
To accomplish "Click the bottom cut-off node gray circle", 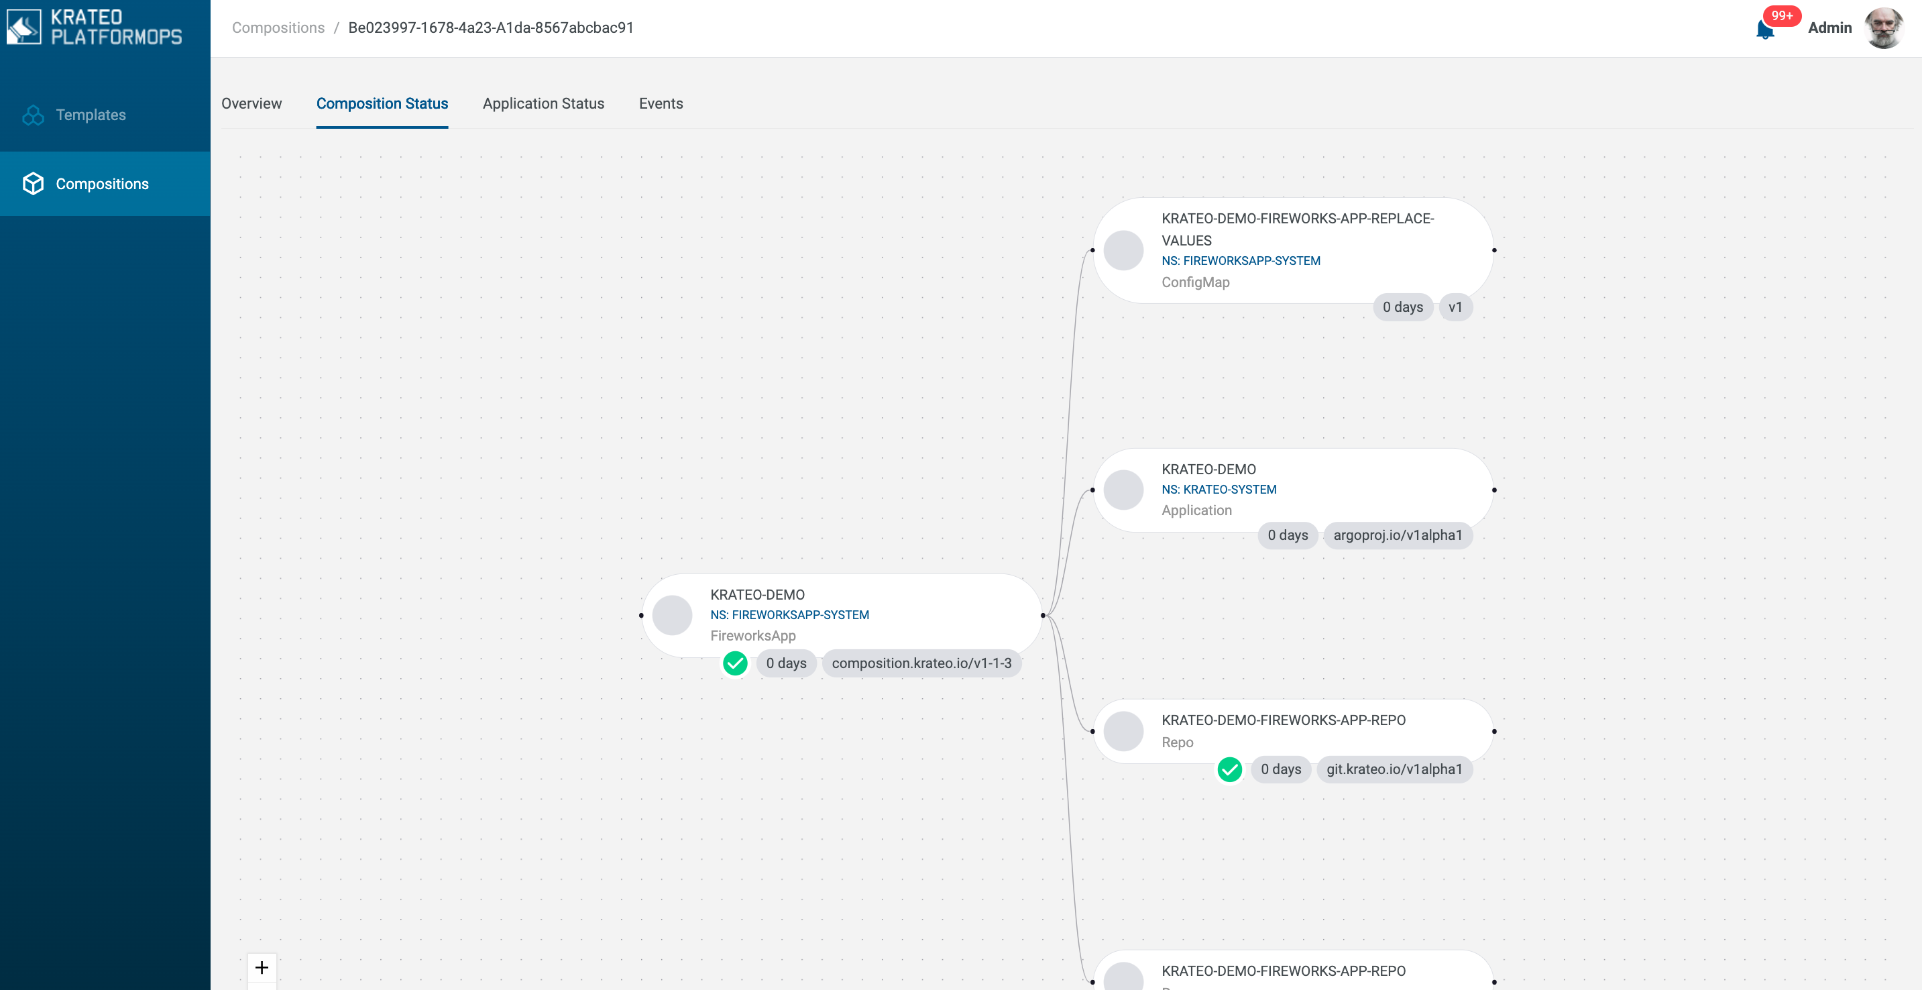I will click(x=1123, y=977).
